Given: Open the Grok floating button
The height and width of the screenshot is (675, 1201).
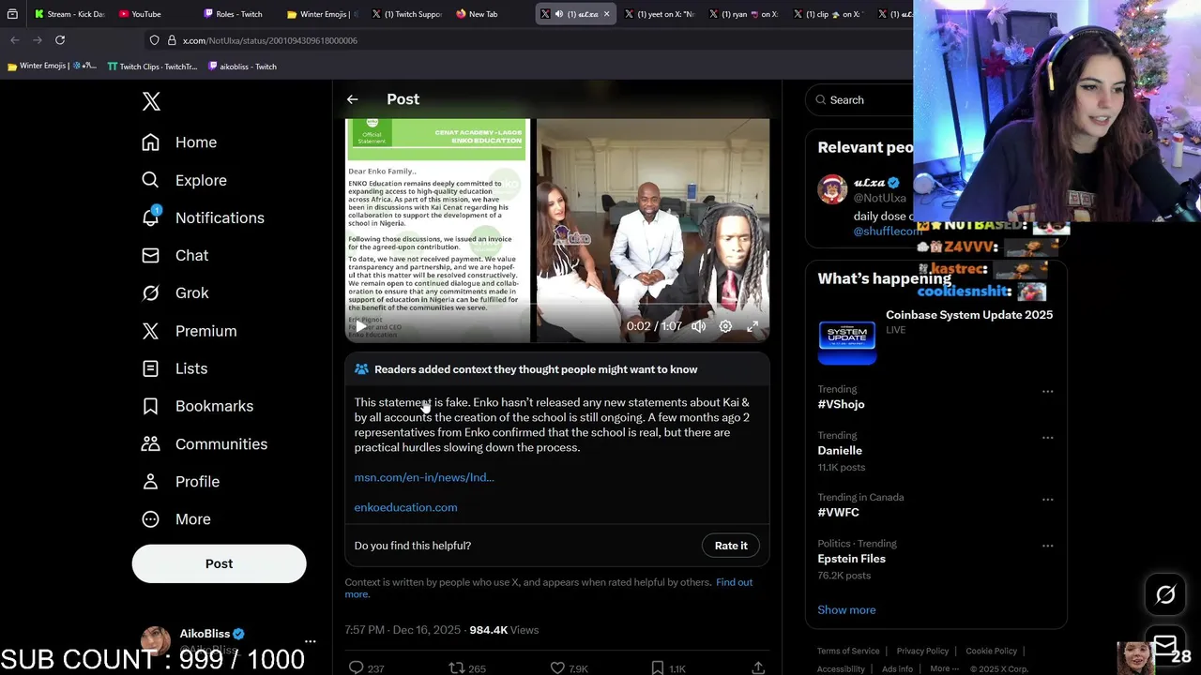Looking at the screenshot, I should (1165, 594).
